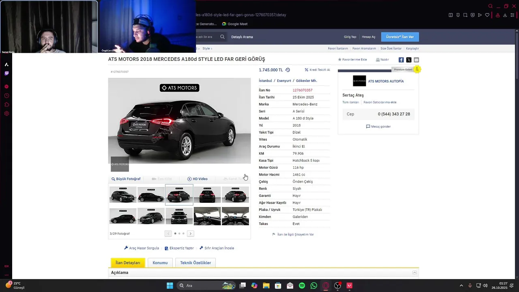
Task: Select the car interior ceiling thumbnail
Action: pyautogui.click(x=207, y=216)
